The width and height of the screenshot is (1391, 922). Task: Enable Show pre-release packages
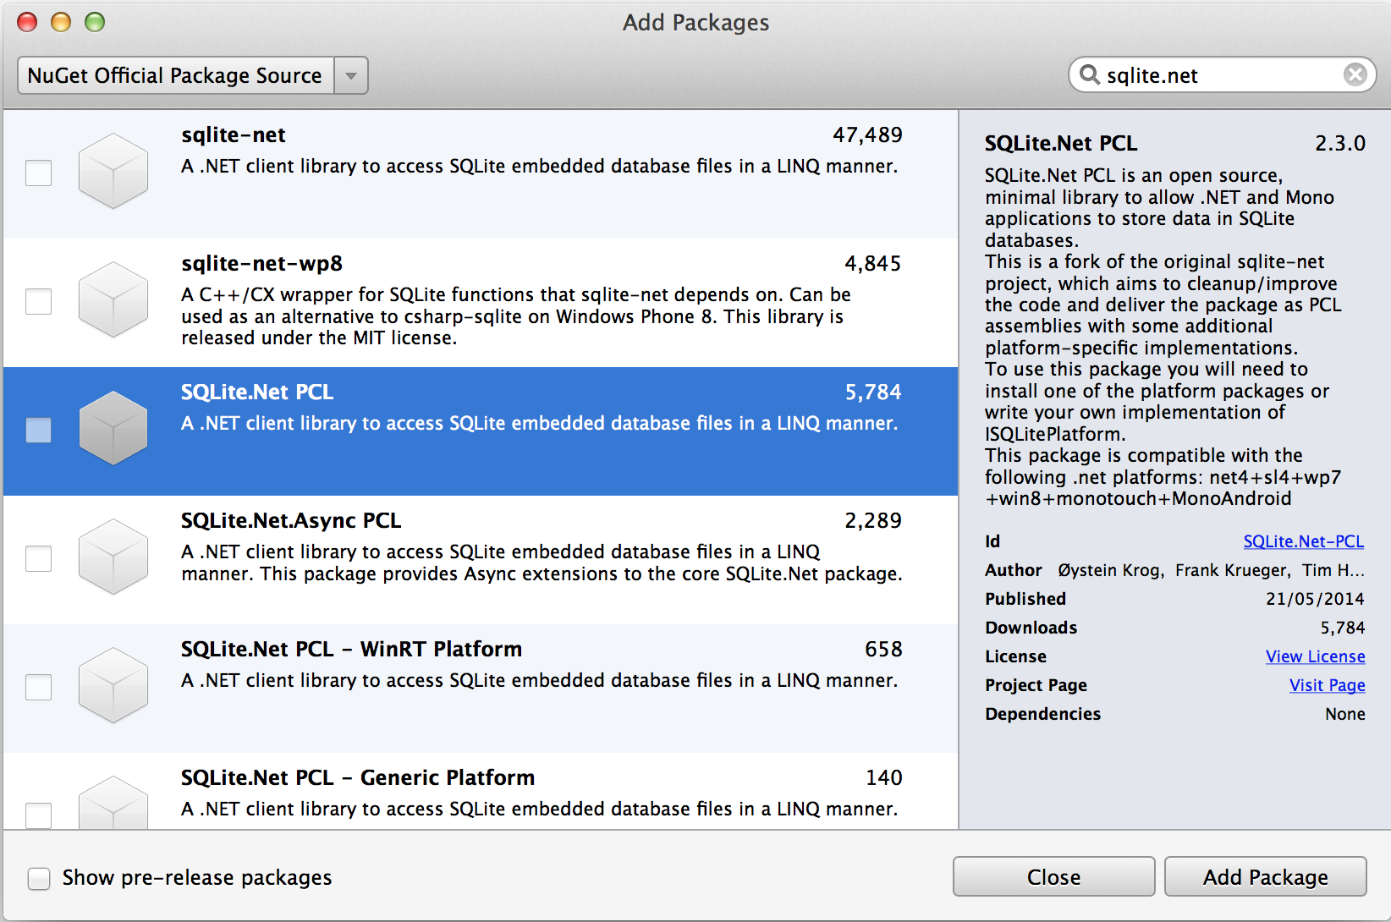click(x=39, y=878)
